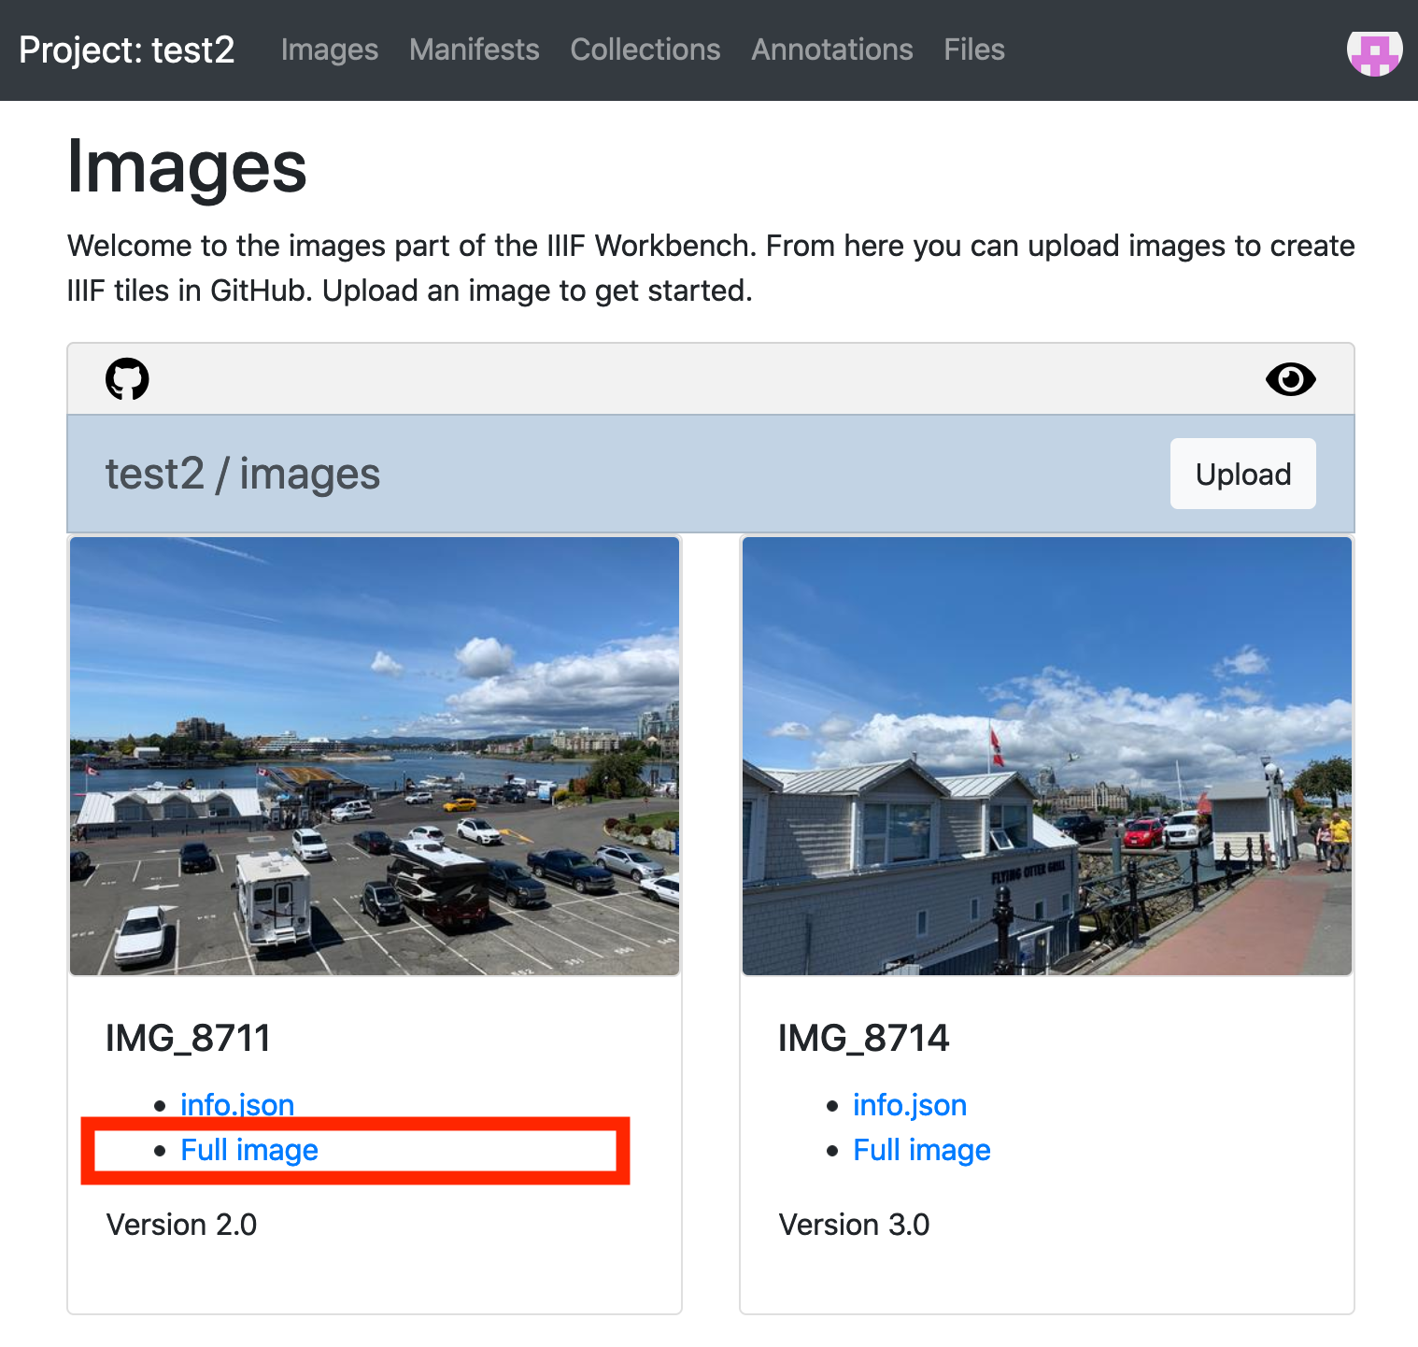Viewport: 1418px width, 1347px height.
Task: Click the IMG_8711 card title
Action: (x=188, y=1038)
